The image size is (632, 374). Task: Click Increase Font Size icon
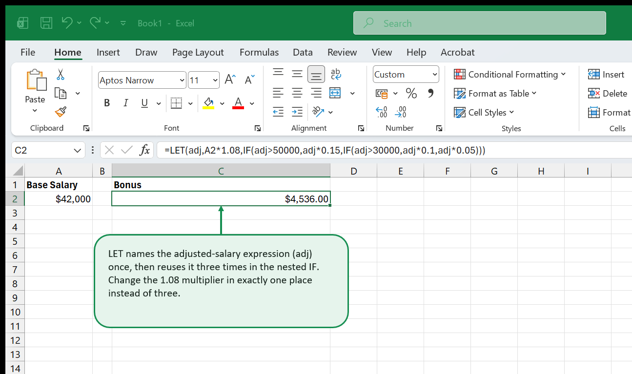click(230, 80)
